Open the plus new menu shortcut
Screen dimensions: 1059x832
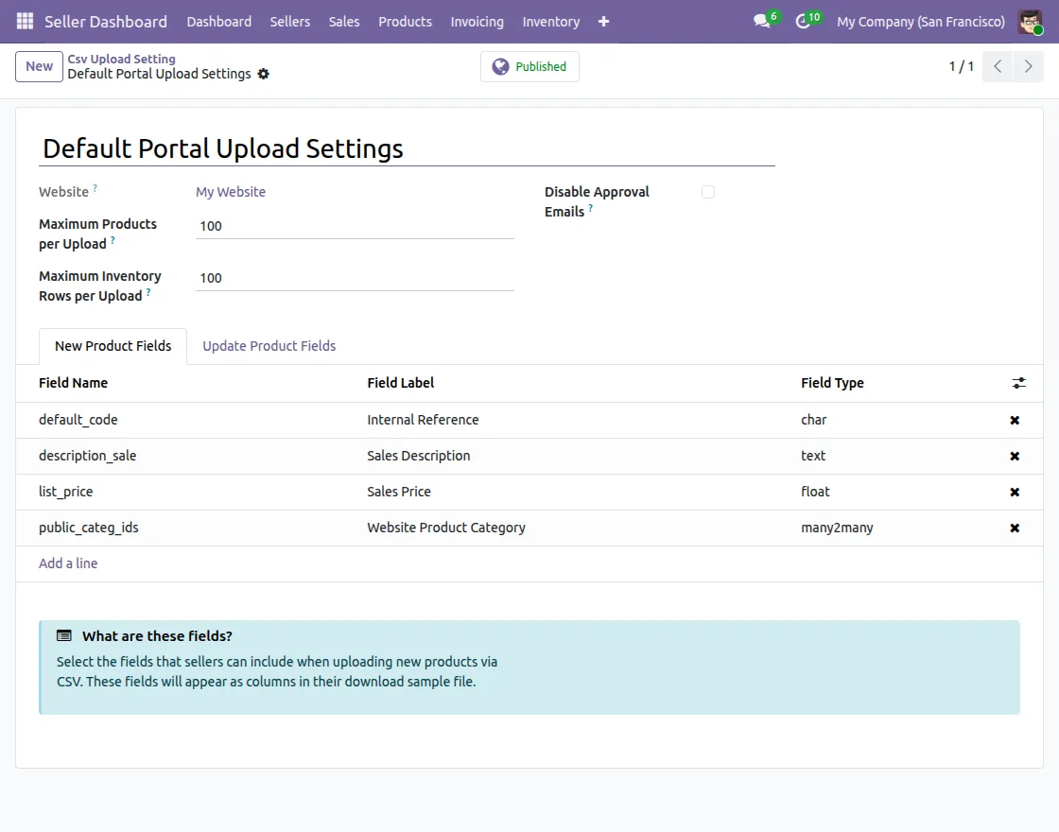tap(604, 22)
